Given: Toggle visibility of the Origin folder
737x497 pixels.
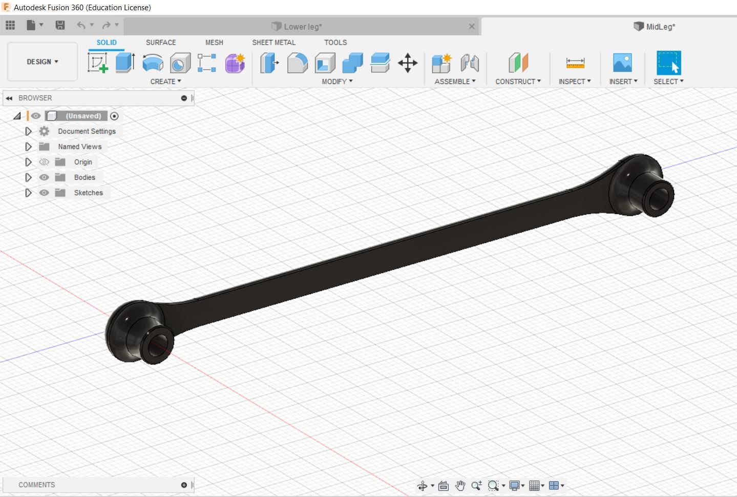Looking at the screenshot, I should [44, 162].
